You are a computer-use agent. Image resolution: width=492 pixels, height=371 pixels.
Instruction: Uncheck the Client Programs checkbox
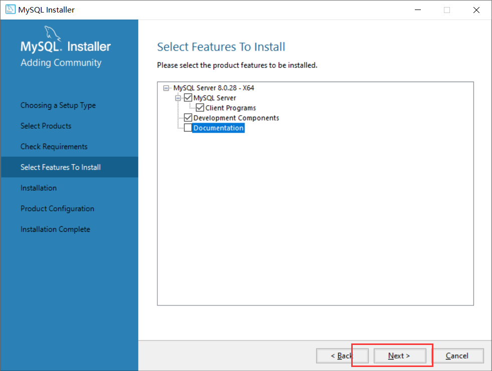(200, 108)
